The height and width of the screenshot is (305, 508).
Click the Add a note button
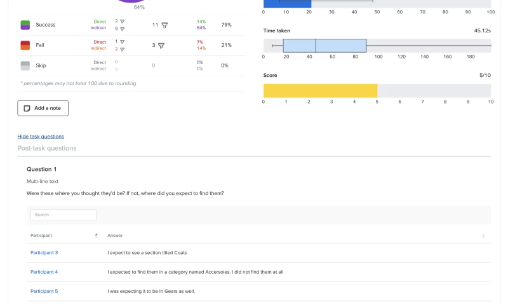[43, 108]
